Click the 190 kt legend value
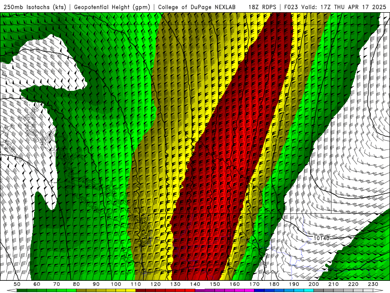This screenshot has width=390, height=293. click(294, 284)
